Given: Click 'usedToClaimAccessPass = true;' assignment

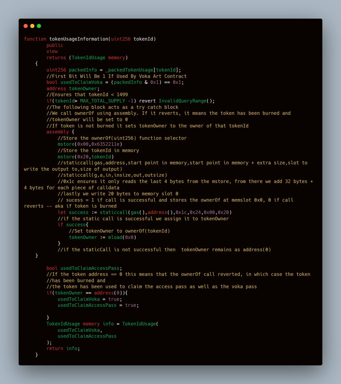Looking at the screenshot, I should coord(98,305).
